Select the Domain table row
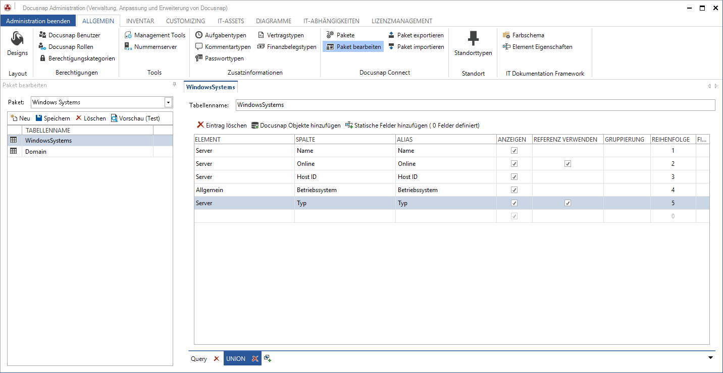This screenshot has width=723, height=373. pyautogui.click(x=90, y=151)
